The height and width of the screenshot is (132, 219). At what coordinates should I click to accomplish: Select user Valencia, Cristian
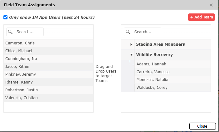click(22, 98)
